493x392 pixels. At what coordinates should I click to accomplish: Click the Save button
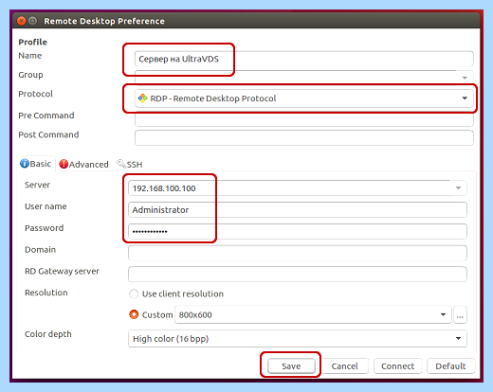click(291, 366)
